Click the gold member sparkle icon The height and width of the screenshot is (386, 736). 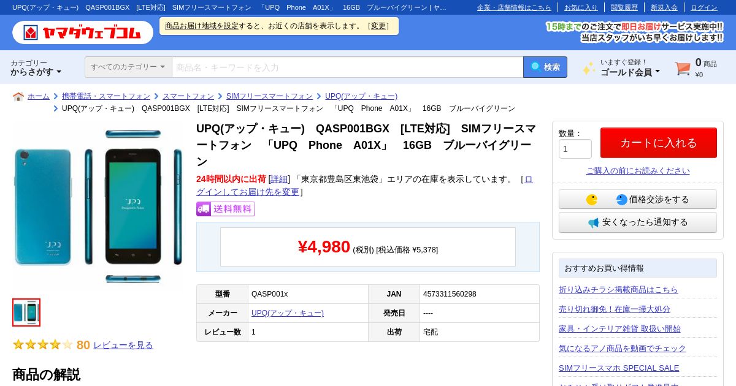coord(589,68)
